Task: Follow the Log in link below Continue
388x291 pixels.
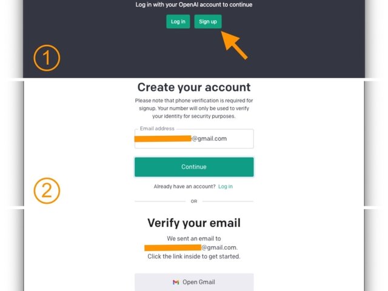Action: coord(226,186)
